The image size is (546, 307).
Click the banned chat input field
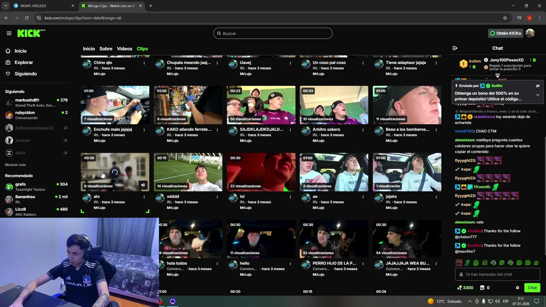click(x=497, y=274)
